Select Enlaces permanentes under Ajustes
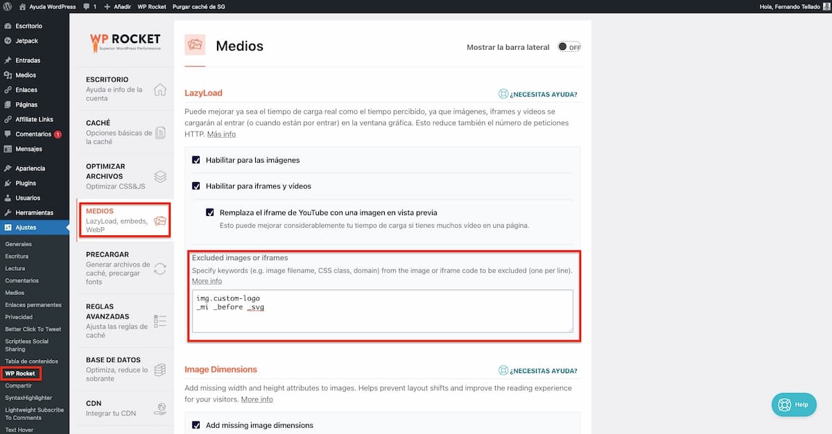Screen dimensions: 832x434 click(33, 305)
